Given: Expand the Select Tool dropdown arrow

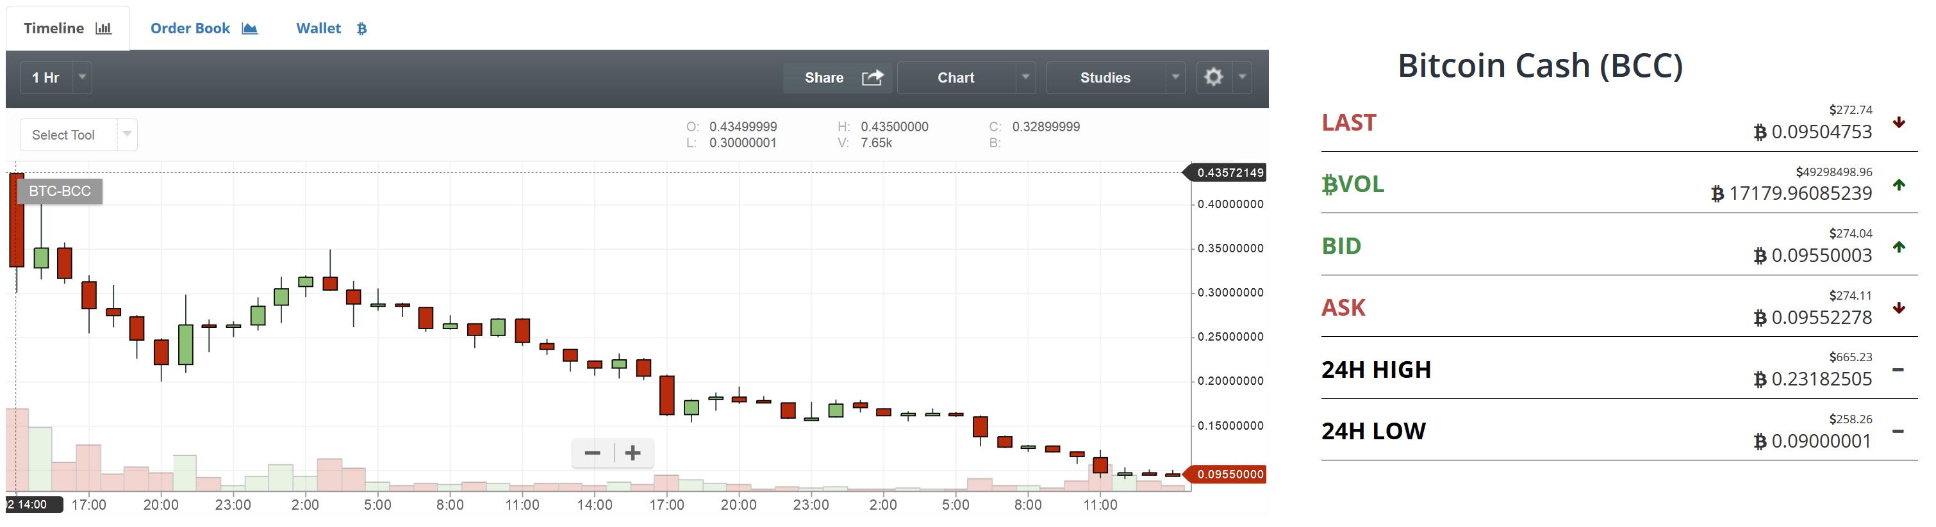Looking at the screenshot, I should (x=127, y=134).
